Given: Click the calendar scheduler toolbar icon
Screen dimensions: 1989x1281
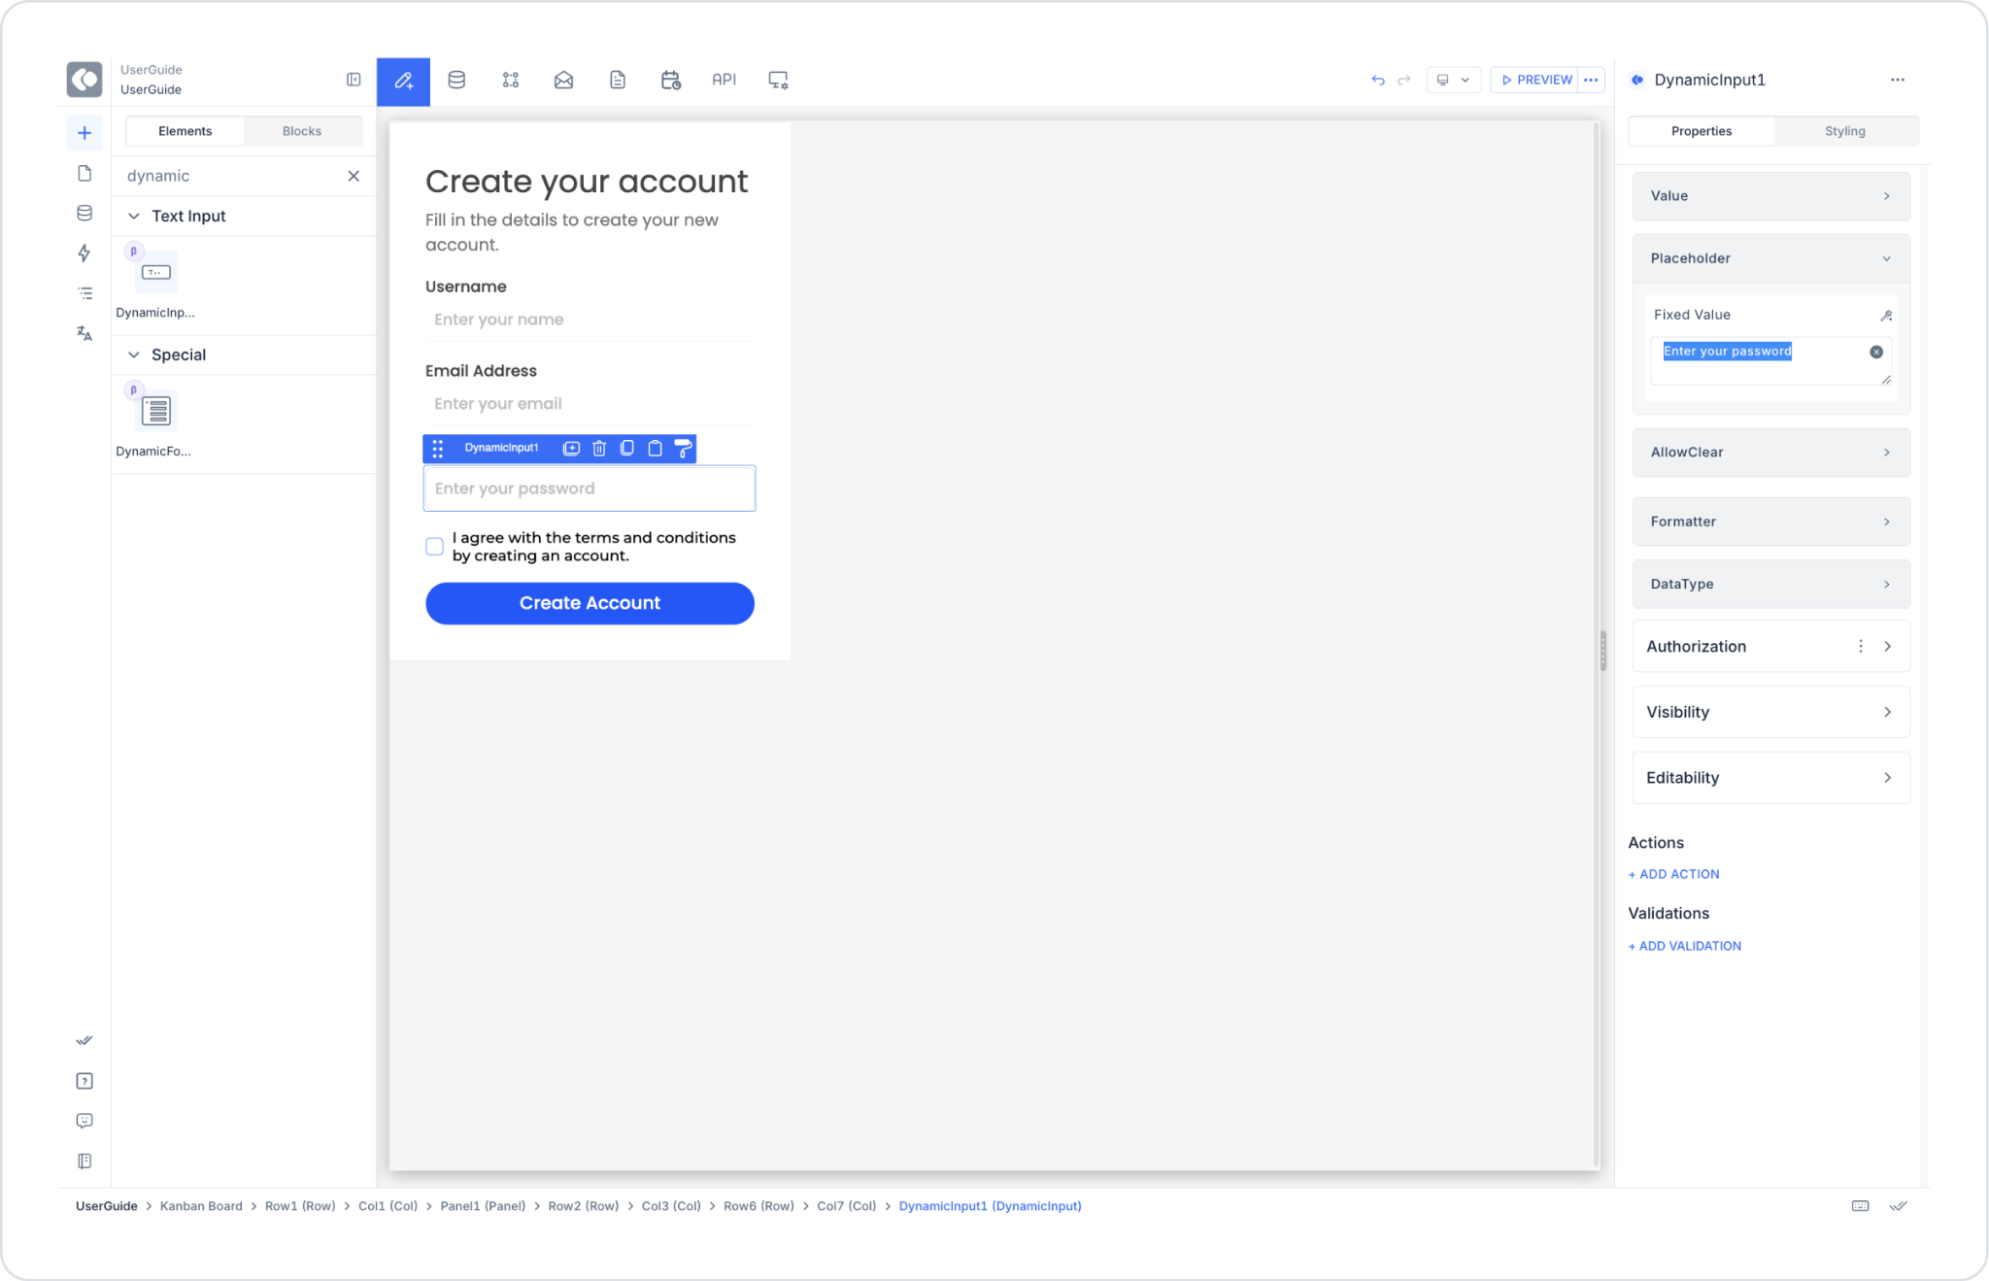Looking at the screenshot, I should pyautogui.click(x=670, y=80).
